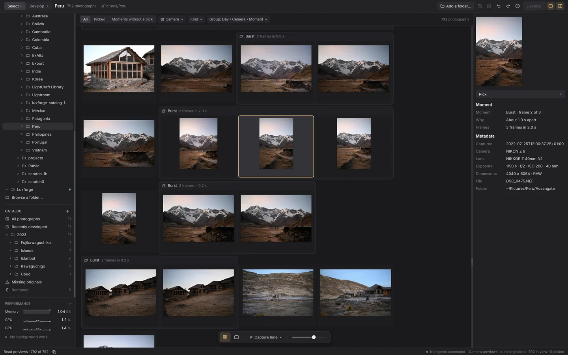
Task: Select the 'All' filter tab
Action: pyautogui.click(x=85, y=19)
